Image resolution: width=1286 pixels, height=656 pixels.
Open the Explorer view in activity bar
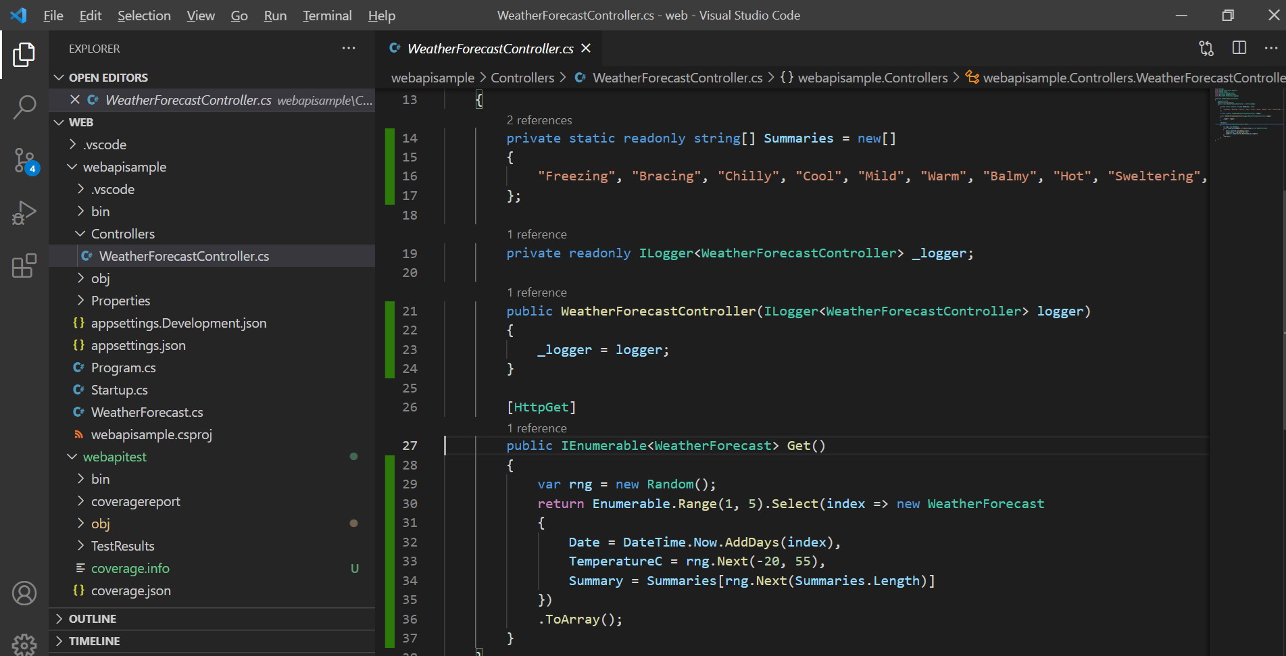point(24,55)
